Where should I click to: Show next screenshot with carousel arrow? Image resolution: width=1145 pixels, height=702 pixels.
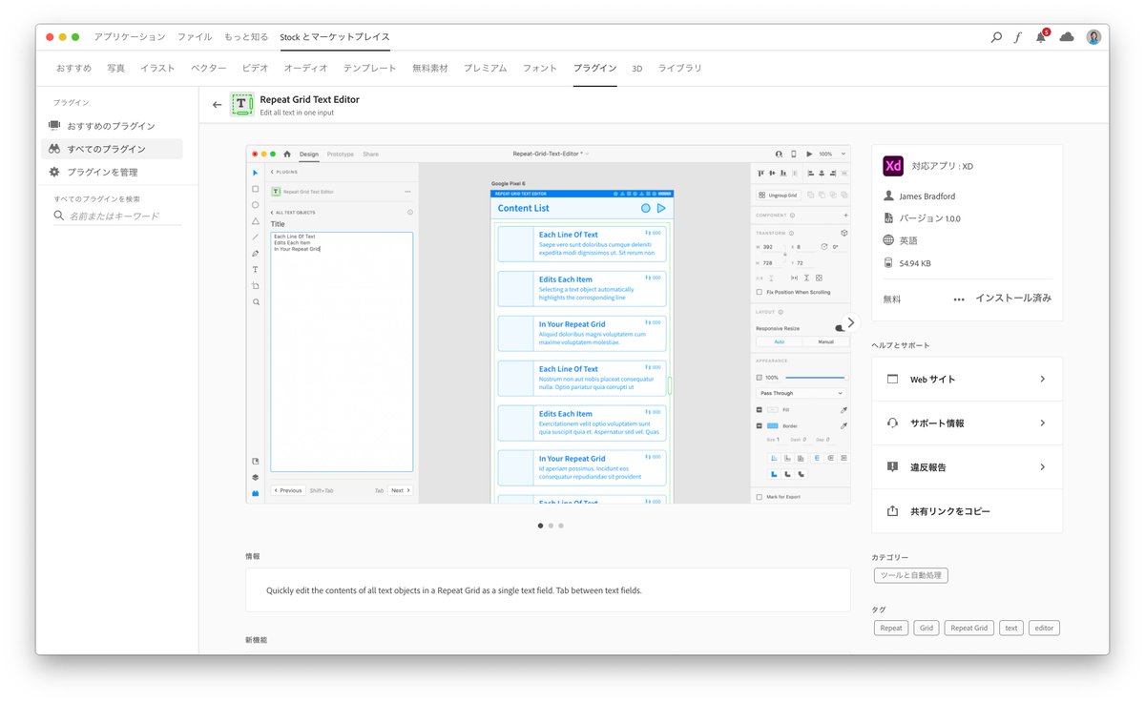coord(850,322)
